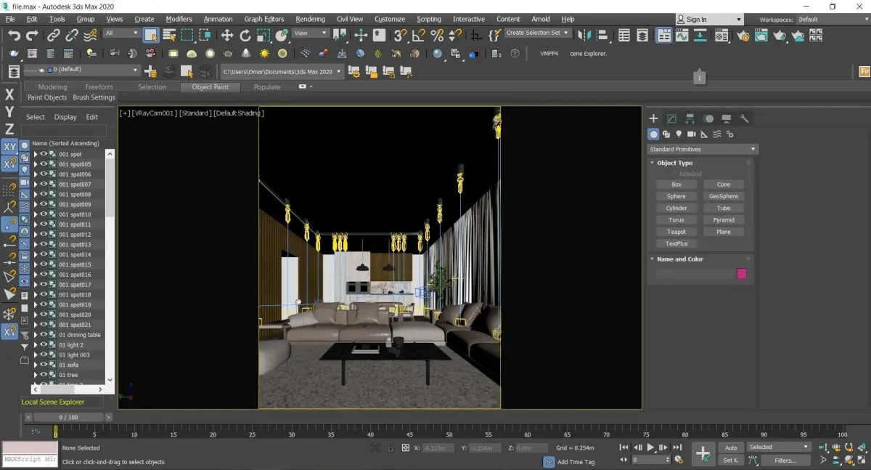
Task: Open the Utilities panel wrench icon
Action: pos(744,118)
